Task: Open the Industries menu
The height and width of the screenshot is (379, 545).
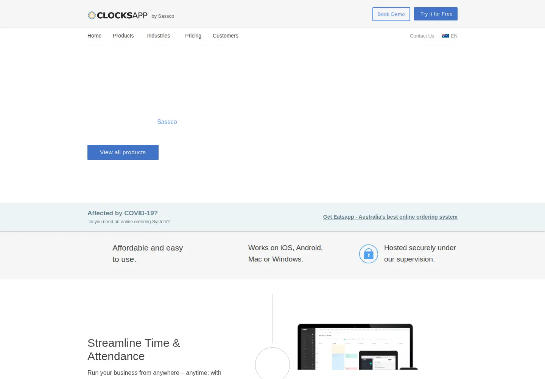Action: pyautogui.click(x=159, y=36)
